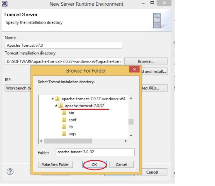The image size is (215, 186).
Task: Select the bin folder icon
Action: click(64, 113)
